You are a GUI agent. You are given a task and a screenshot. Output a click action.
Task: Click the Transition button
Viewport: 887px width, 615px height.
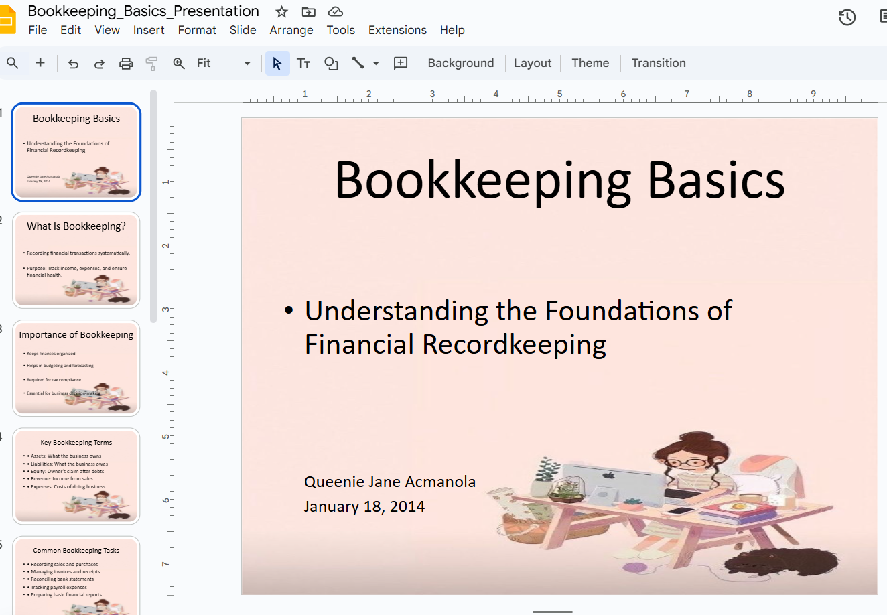(658, 63)
